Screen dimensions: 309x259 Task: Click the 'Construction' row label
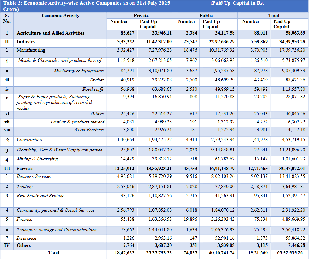point(30,140)
